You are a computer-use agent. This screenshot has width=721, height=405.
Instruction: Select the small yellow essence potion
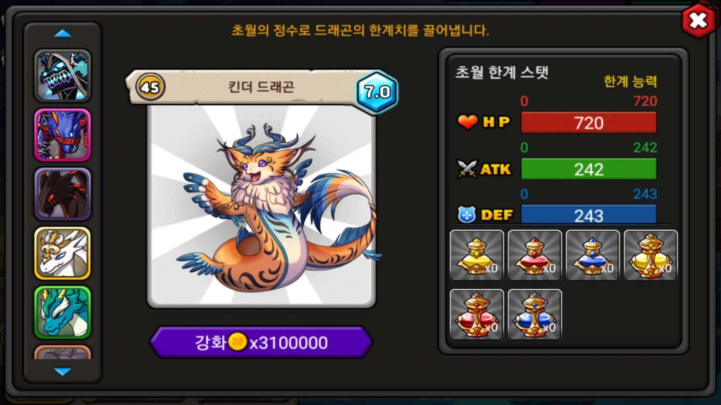[x=477, y=255]
